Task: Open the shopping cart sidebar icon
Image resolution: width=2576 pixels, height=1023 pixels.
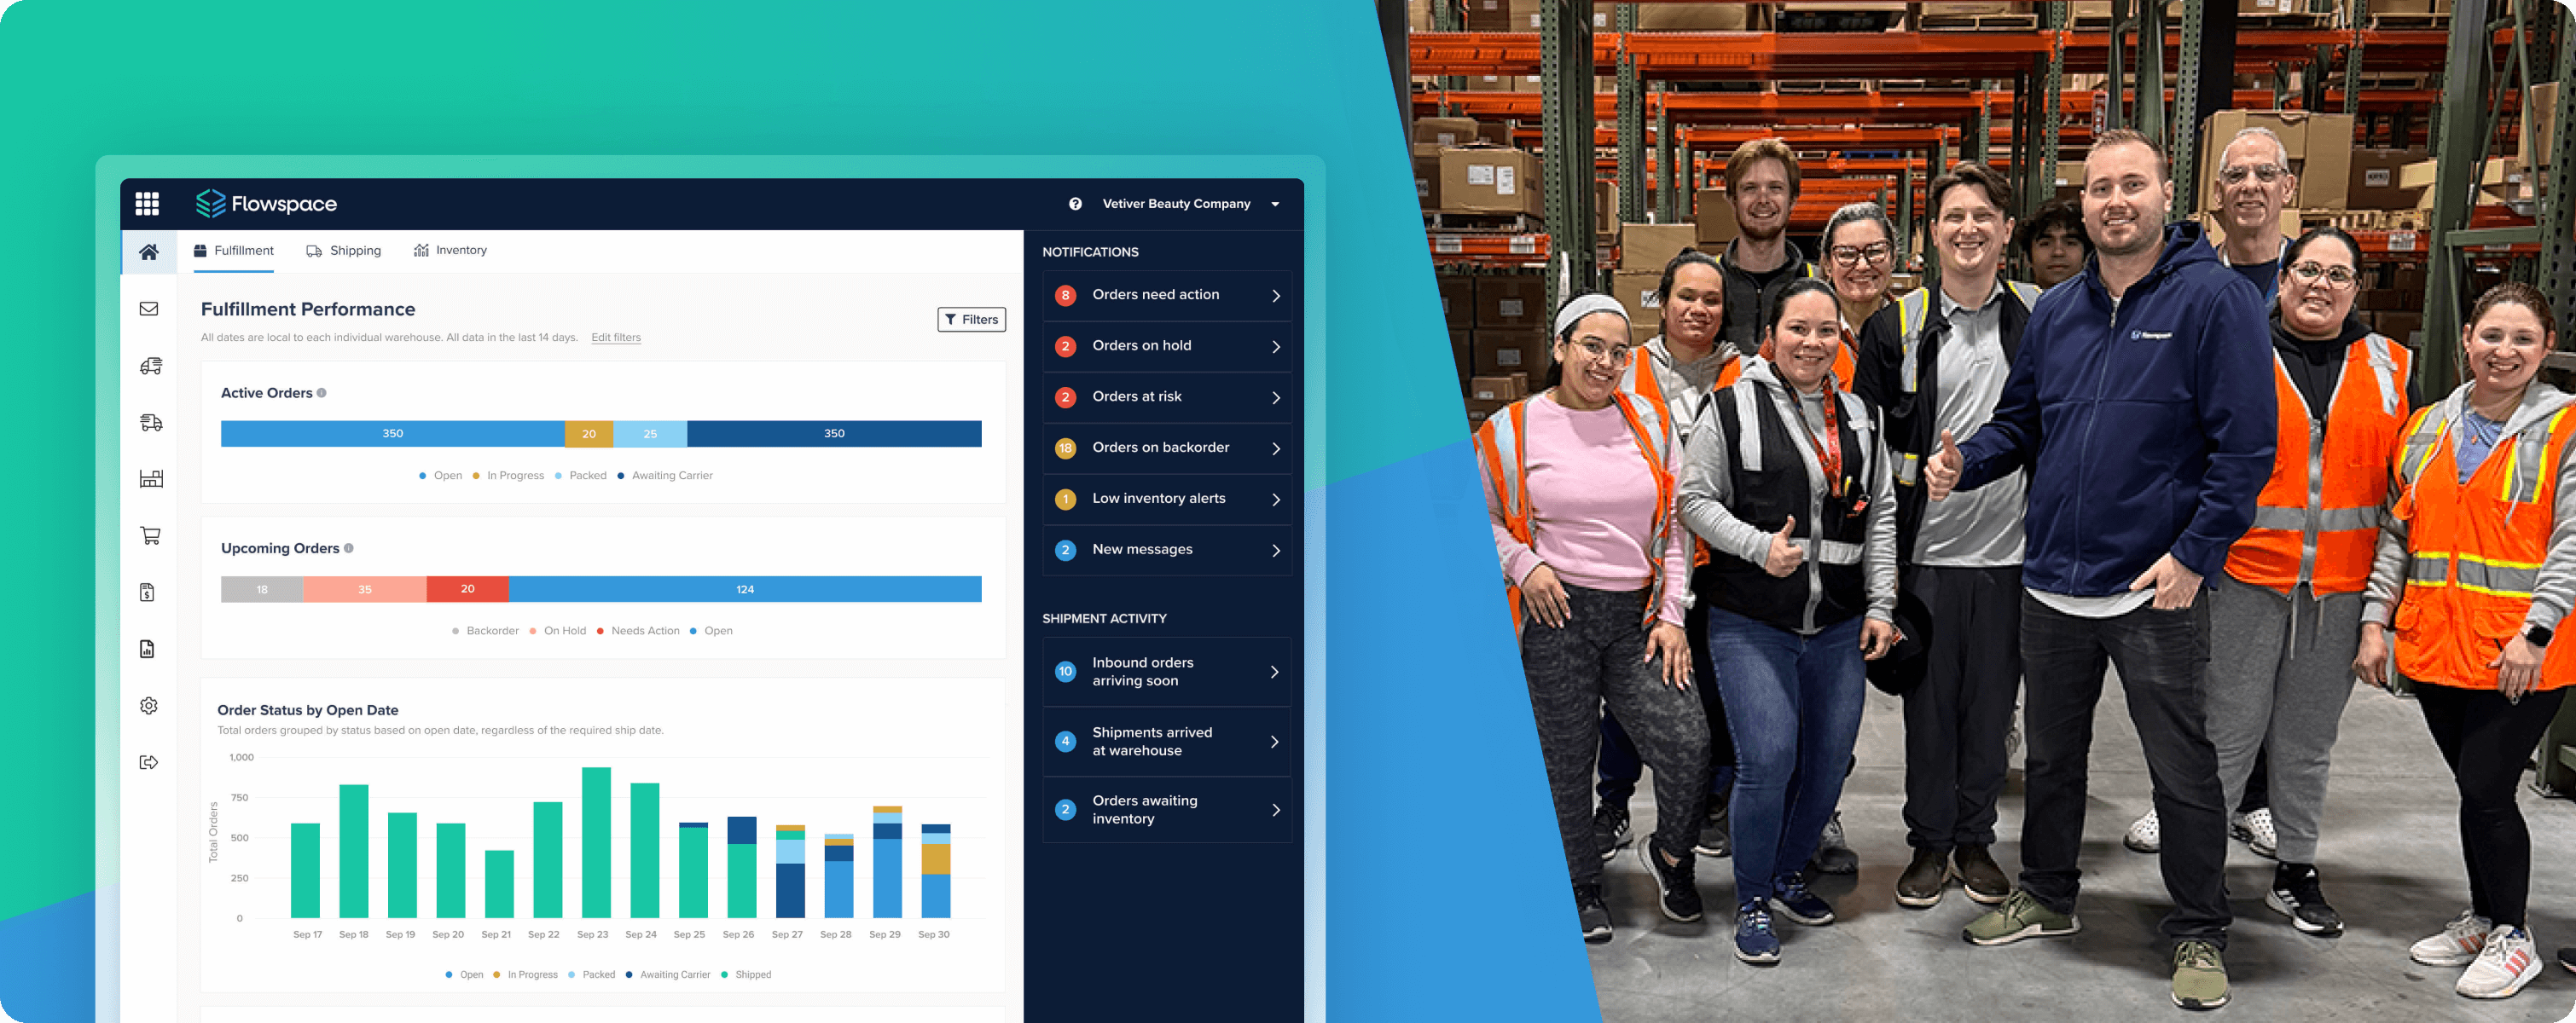Action: [x=150, y=535]
